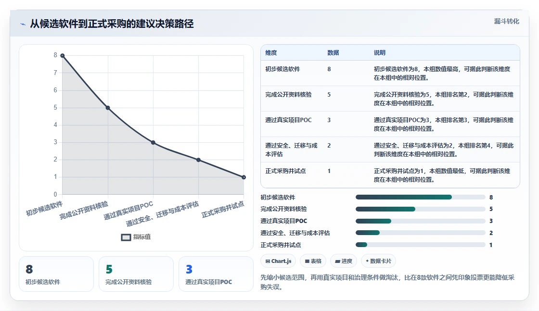Click the title 从候选软件到正式采购的建议决策路径
This screenshot has width=539, height=311.
112,24
